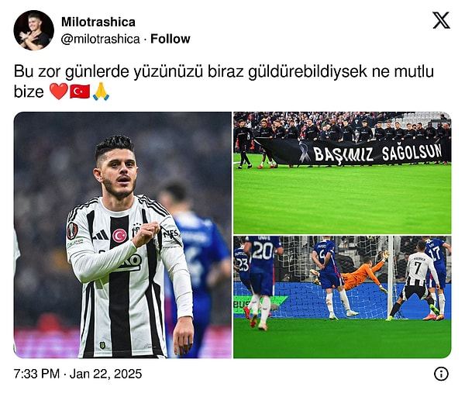465x397 pixels.
Task: Open the Başımız Sağolsun banner photo
Action: click(x=343, y=173)
